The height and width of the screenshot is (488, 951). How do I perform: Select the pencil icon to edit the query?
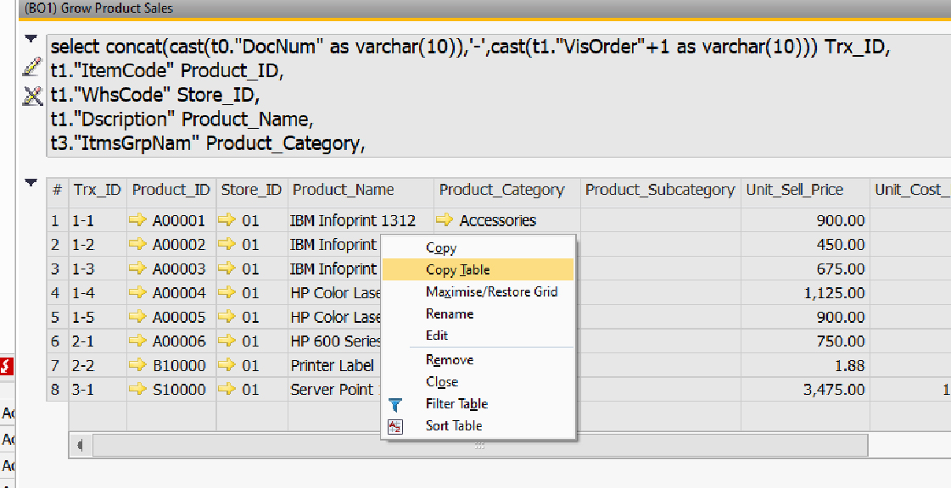31,66
